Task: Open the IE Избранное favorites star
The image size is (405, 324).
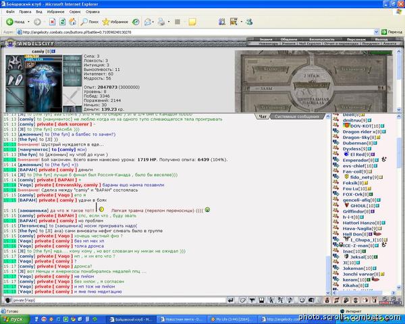Action: (x=115, y=22)
